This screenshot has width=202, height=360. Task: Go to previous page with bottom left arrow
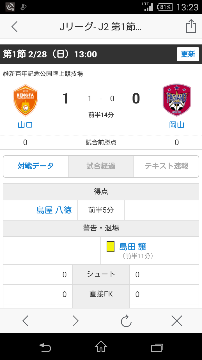click(x=26, y=321)
